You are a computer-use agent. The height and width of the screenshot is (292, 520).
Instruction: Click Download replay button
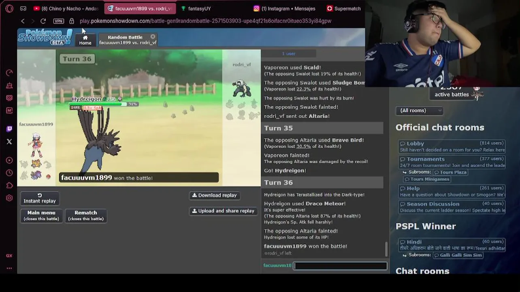(x=214, y=195)
